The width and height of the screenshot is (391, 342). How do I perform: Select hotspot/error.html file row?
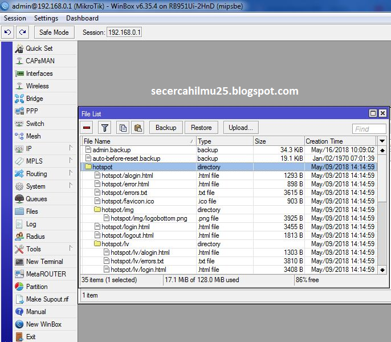point(229,184)
